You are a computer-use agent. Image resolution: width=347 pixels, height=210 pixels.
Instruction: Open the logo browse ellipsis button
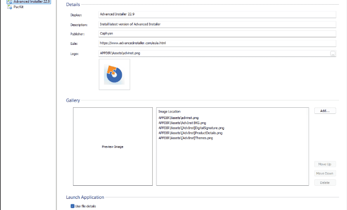point(332,53)
